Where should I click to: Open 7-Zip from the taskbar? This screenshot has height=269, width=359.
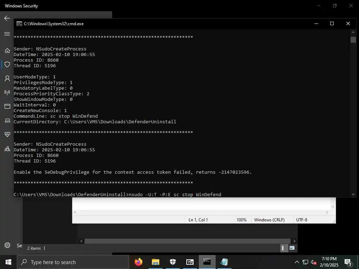click(190, 262)
